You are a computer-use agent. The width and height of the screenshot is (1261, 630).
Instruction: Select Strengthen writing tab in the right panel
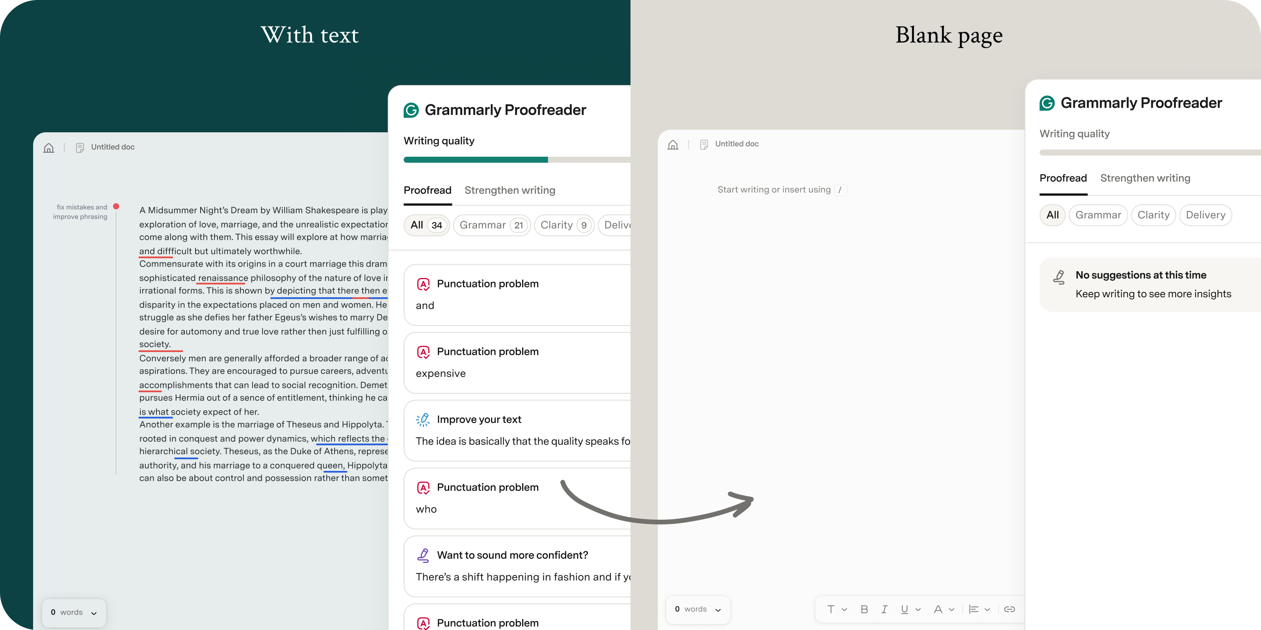point(1145,178)
